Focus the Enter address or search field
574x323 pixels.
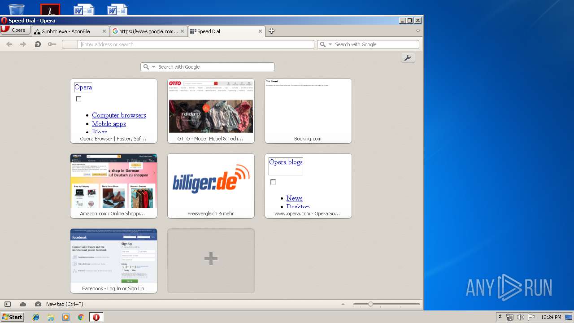[196, 44]
